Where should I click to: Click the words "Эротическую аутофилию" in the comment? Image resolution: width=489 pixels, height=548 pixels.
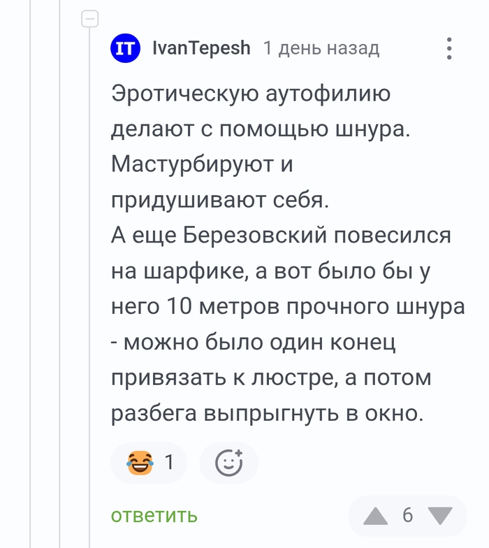tap(251, 94)
